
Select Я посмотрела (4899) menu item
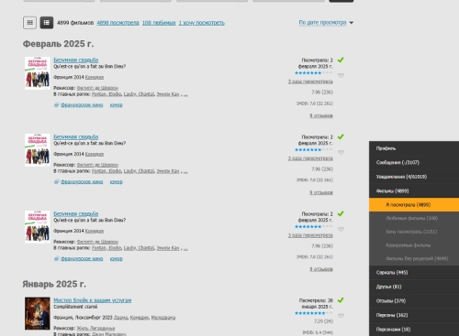(x=414, y=205)
